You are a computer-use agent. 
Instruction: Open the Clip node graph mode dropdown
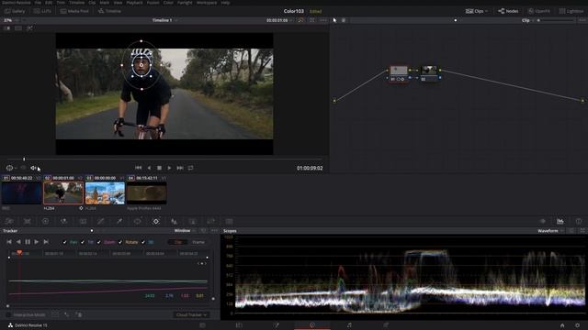(527, 20)
